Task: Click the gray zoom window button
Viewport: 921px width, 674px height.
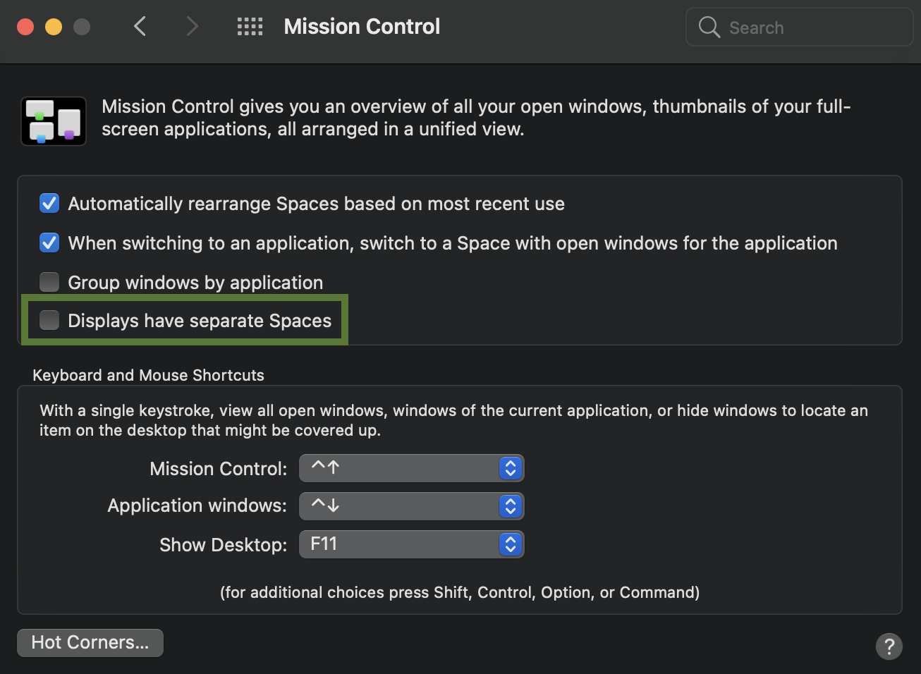Action: tap(82, 27)
